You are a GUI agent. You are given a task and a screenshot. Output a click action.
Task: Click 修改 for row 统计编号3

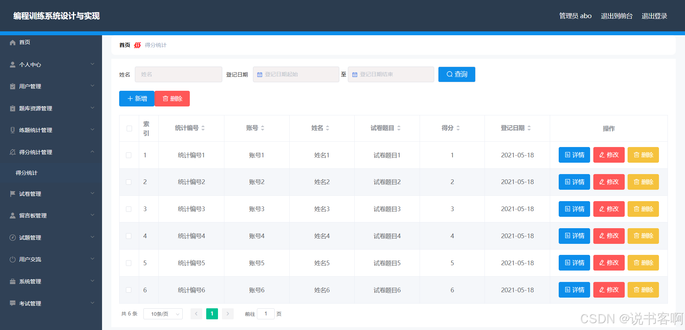(x=609, y=209)
